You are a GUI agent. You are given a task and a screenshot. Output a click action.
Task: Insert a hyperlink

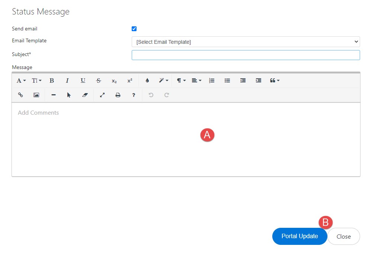point(20,95)
